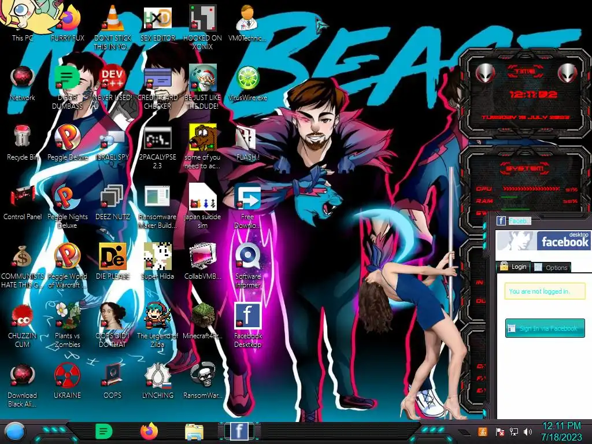Open the Network desktop icon
Image resolution: width=592 pixels, height=444 pixels.
pyautogui.click(x=23, y=82)
